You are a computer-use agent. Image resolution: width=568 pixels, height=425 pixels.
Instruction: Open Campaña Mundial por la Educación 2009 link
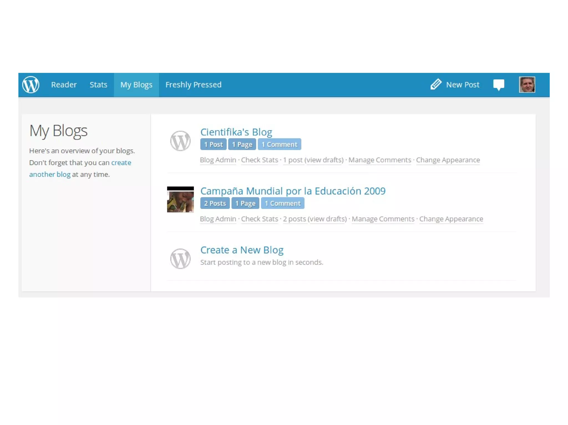click(293, 191)
